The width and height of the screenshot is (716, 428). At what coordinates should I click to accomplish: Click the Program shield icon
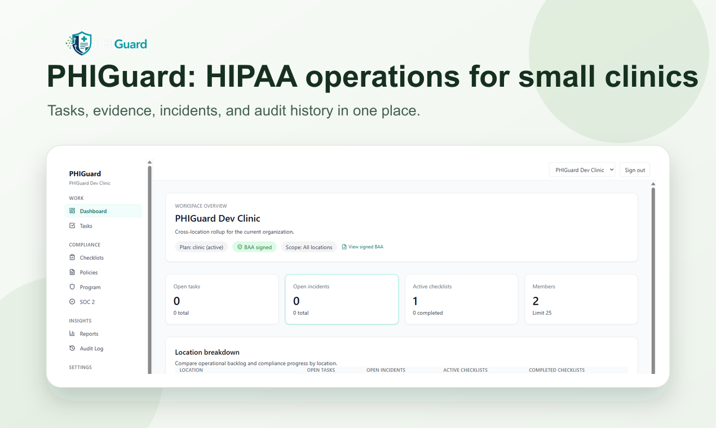(x=72, y=287)
